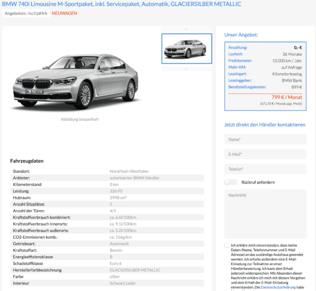
Task: Click the Fahrzeugdaten heading
Action: 27,161
